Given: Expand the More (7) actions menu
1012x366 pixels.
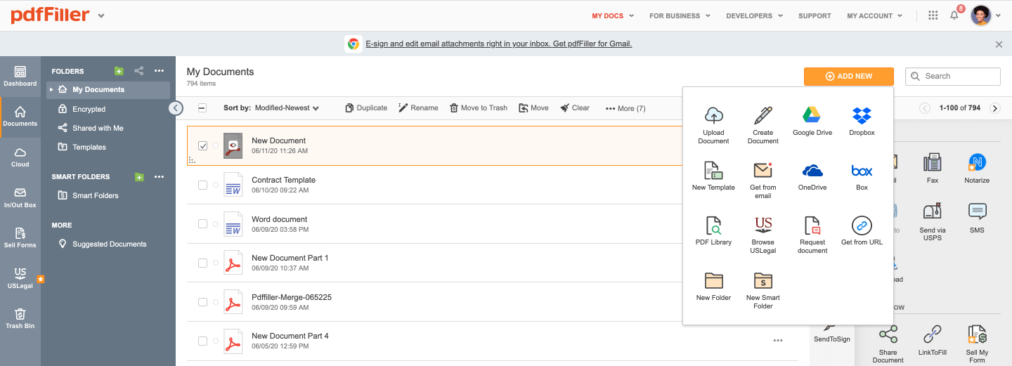Looking at the screenshot, I should (x=625, y=108).
